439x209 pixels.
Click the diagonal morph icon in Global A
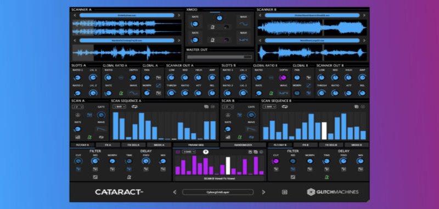(x=159, y=86)
